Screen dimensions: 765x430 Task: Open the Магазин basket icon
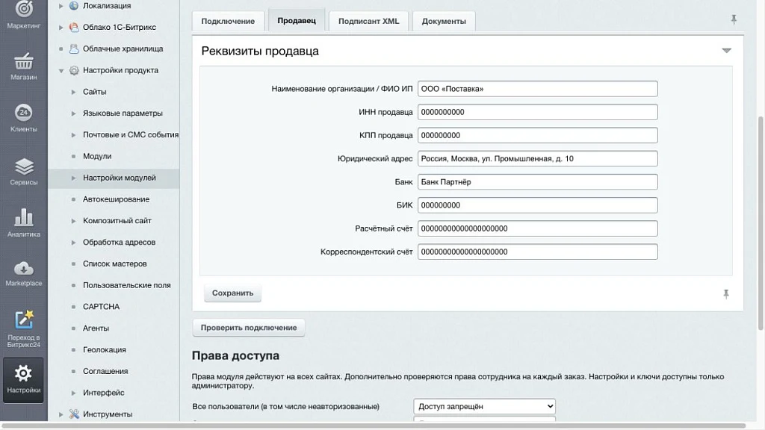coord(23,61)
